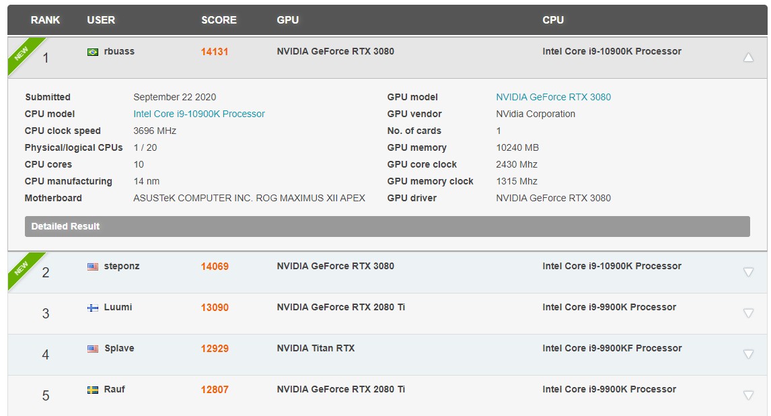Click the green NEW ribbon on rank 2
The height and width of the screenshot is (416, 771).
[x=21, y=268]
